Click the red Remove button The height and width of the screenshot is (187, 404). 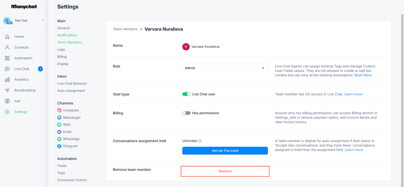[x=225, y=171]
